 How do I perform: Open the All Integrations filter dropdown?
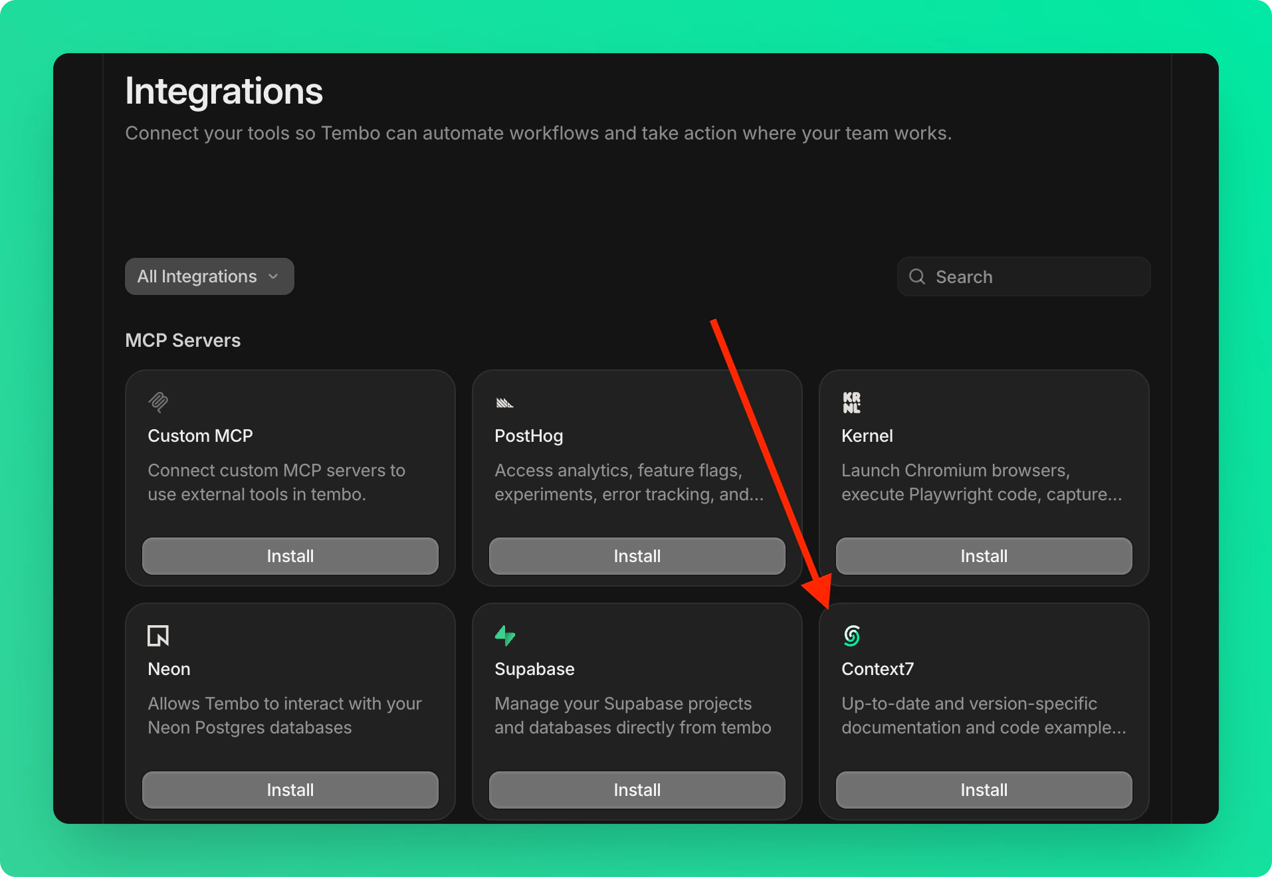click(x=209, y=276)
